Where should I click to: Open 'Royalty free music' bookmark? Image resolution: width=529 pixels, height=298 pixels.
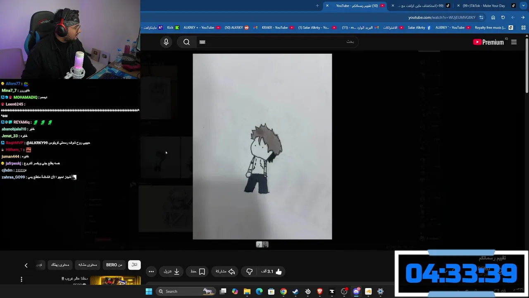[x=494, y=28]
